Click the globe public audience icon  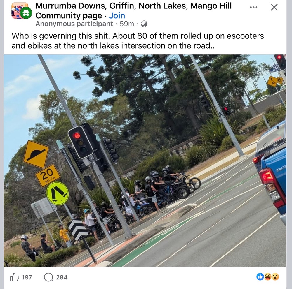[144, 24]
